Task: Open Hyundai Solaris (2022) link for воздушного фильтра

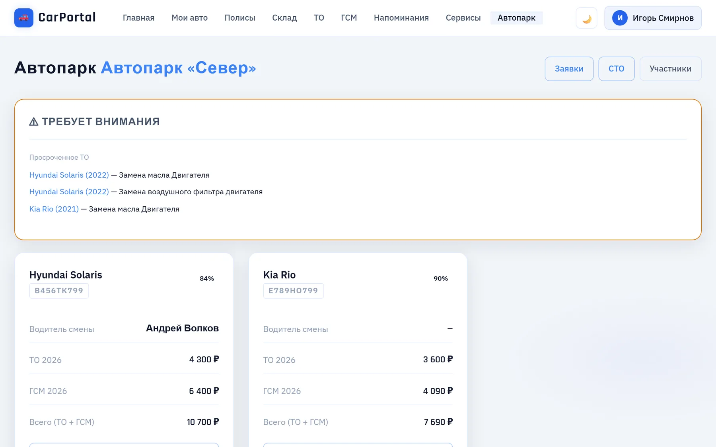Action: coord(69,192)
